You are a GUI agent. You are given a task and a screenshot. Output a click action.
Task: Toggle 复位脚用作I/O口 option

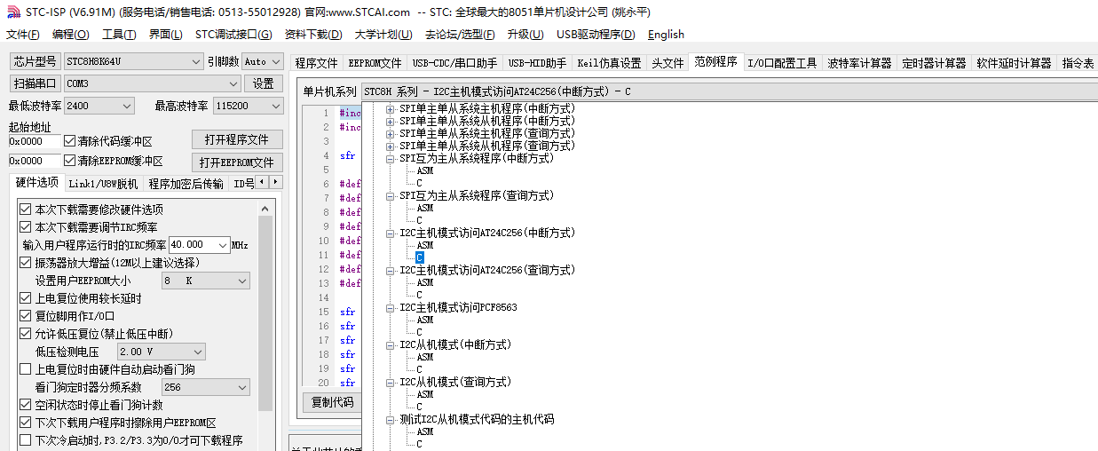click(26, 316)
